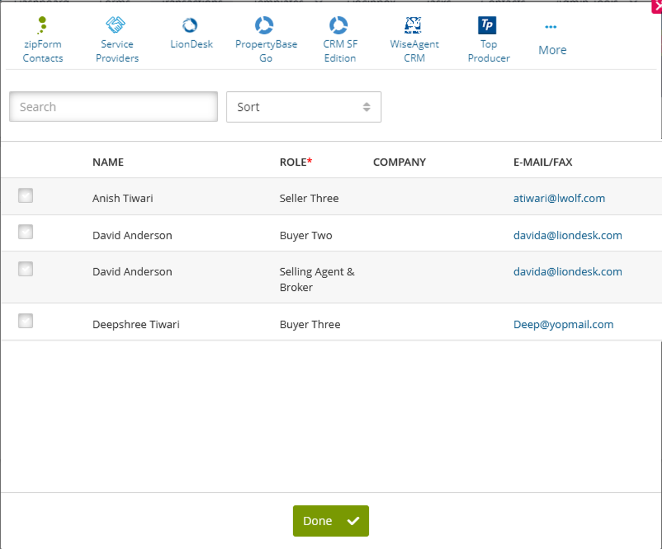Open the Sort dropdown

click(x=304, y=107)
